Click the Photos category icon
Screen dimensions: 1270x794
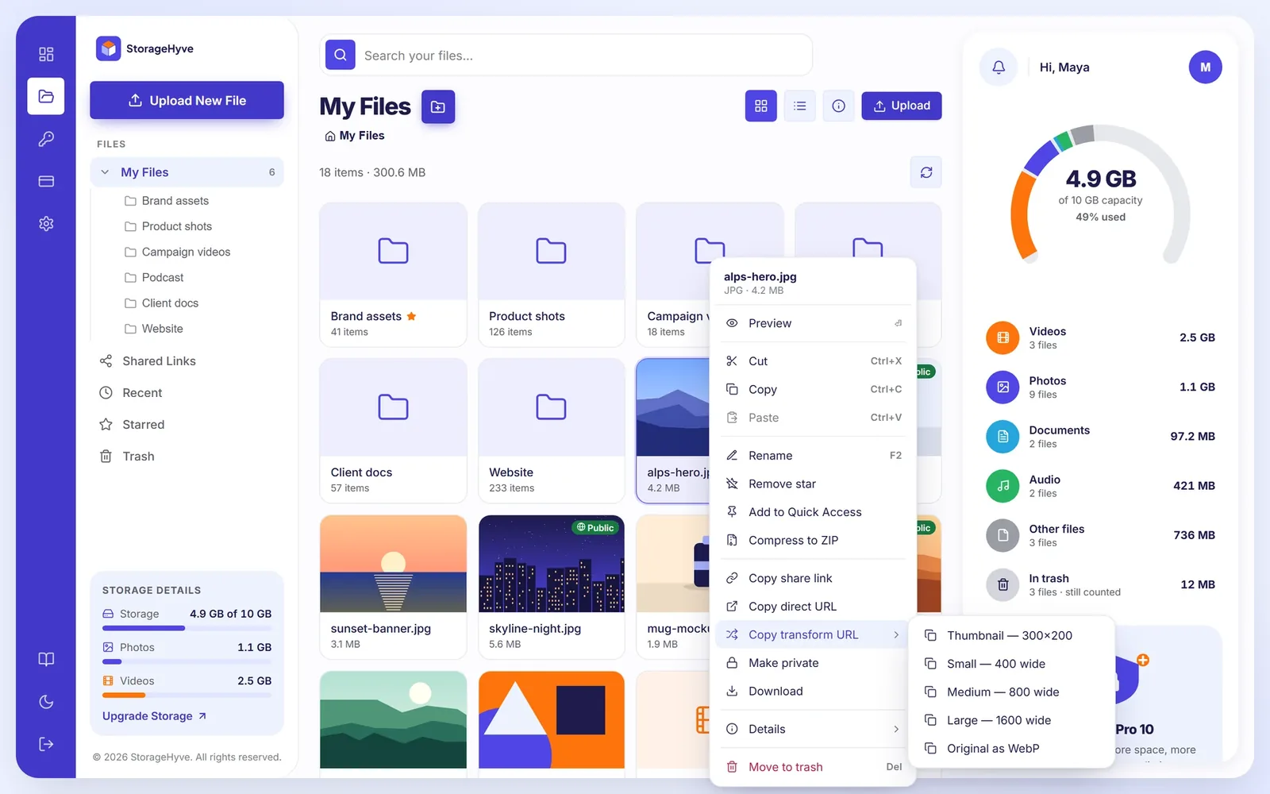pyautogui.click(x=1003, y=387)
